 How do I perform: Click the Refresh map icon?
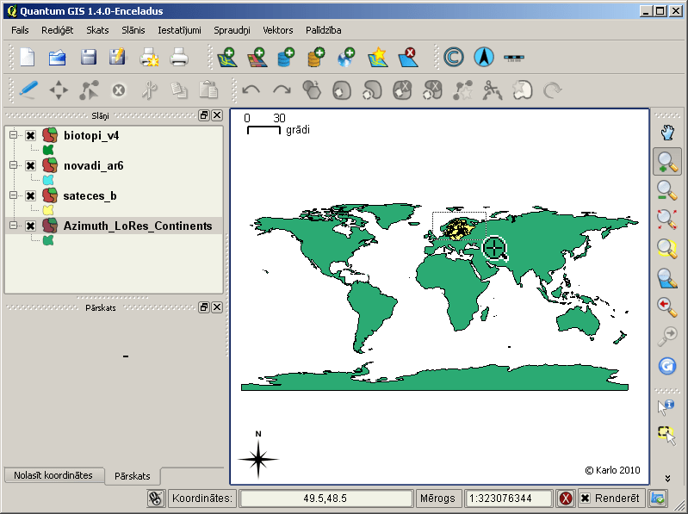click(667, 366)
